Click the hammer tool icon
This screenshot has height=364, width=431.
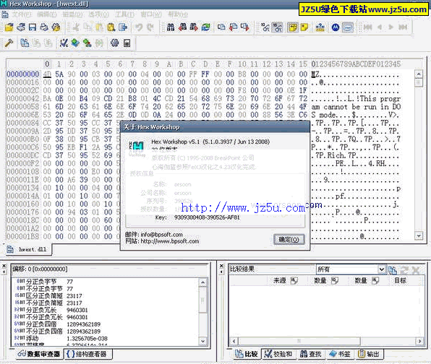(x=9, y=43)
